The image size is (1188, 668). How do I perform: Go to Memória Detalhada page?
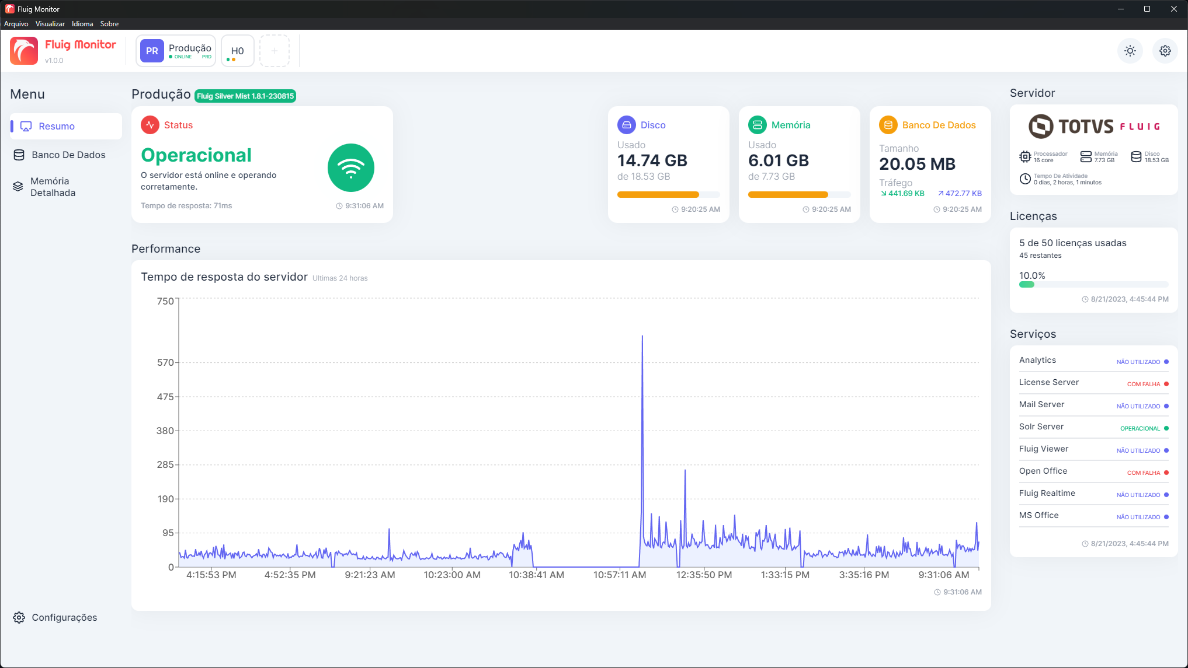coord(53,187)
